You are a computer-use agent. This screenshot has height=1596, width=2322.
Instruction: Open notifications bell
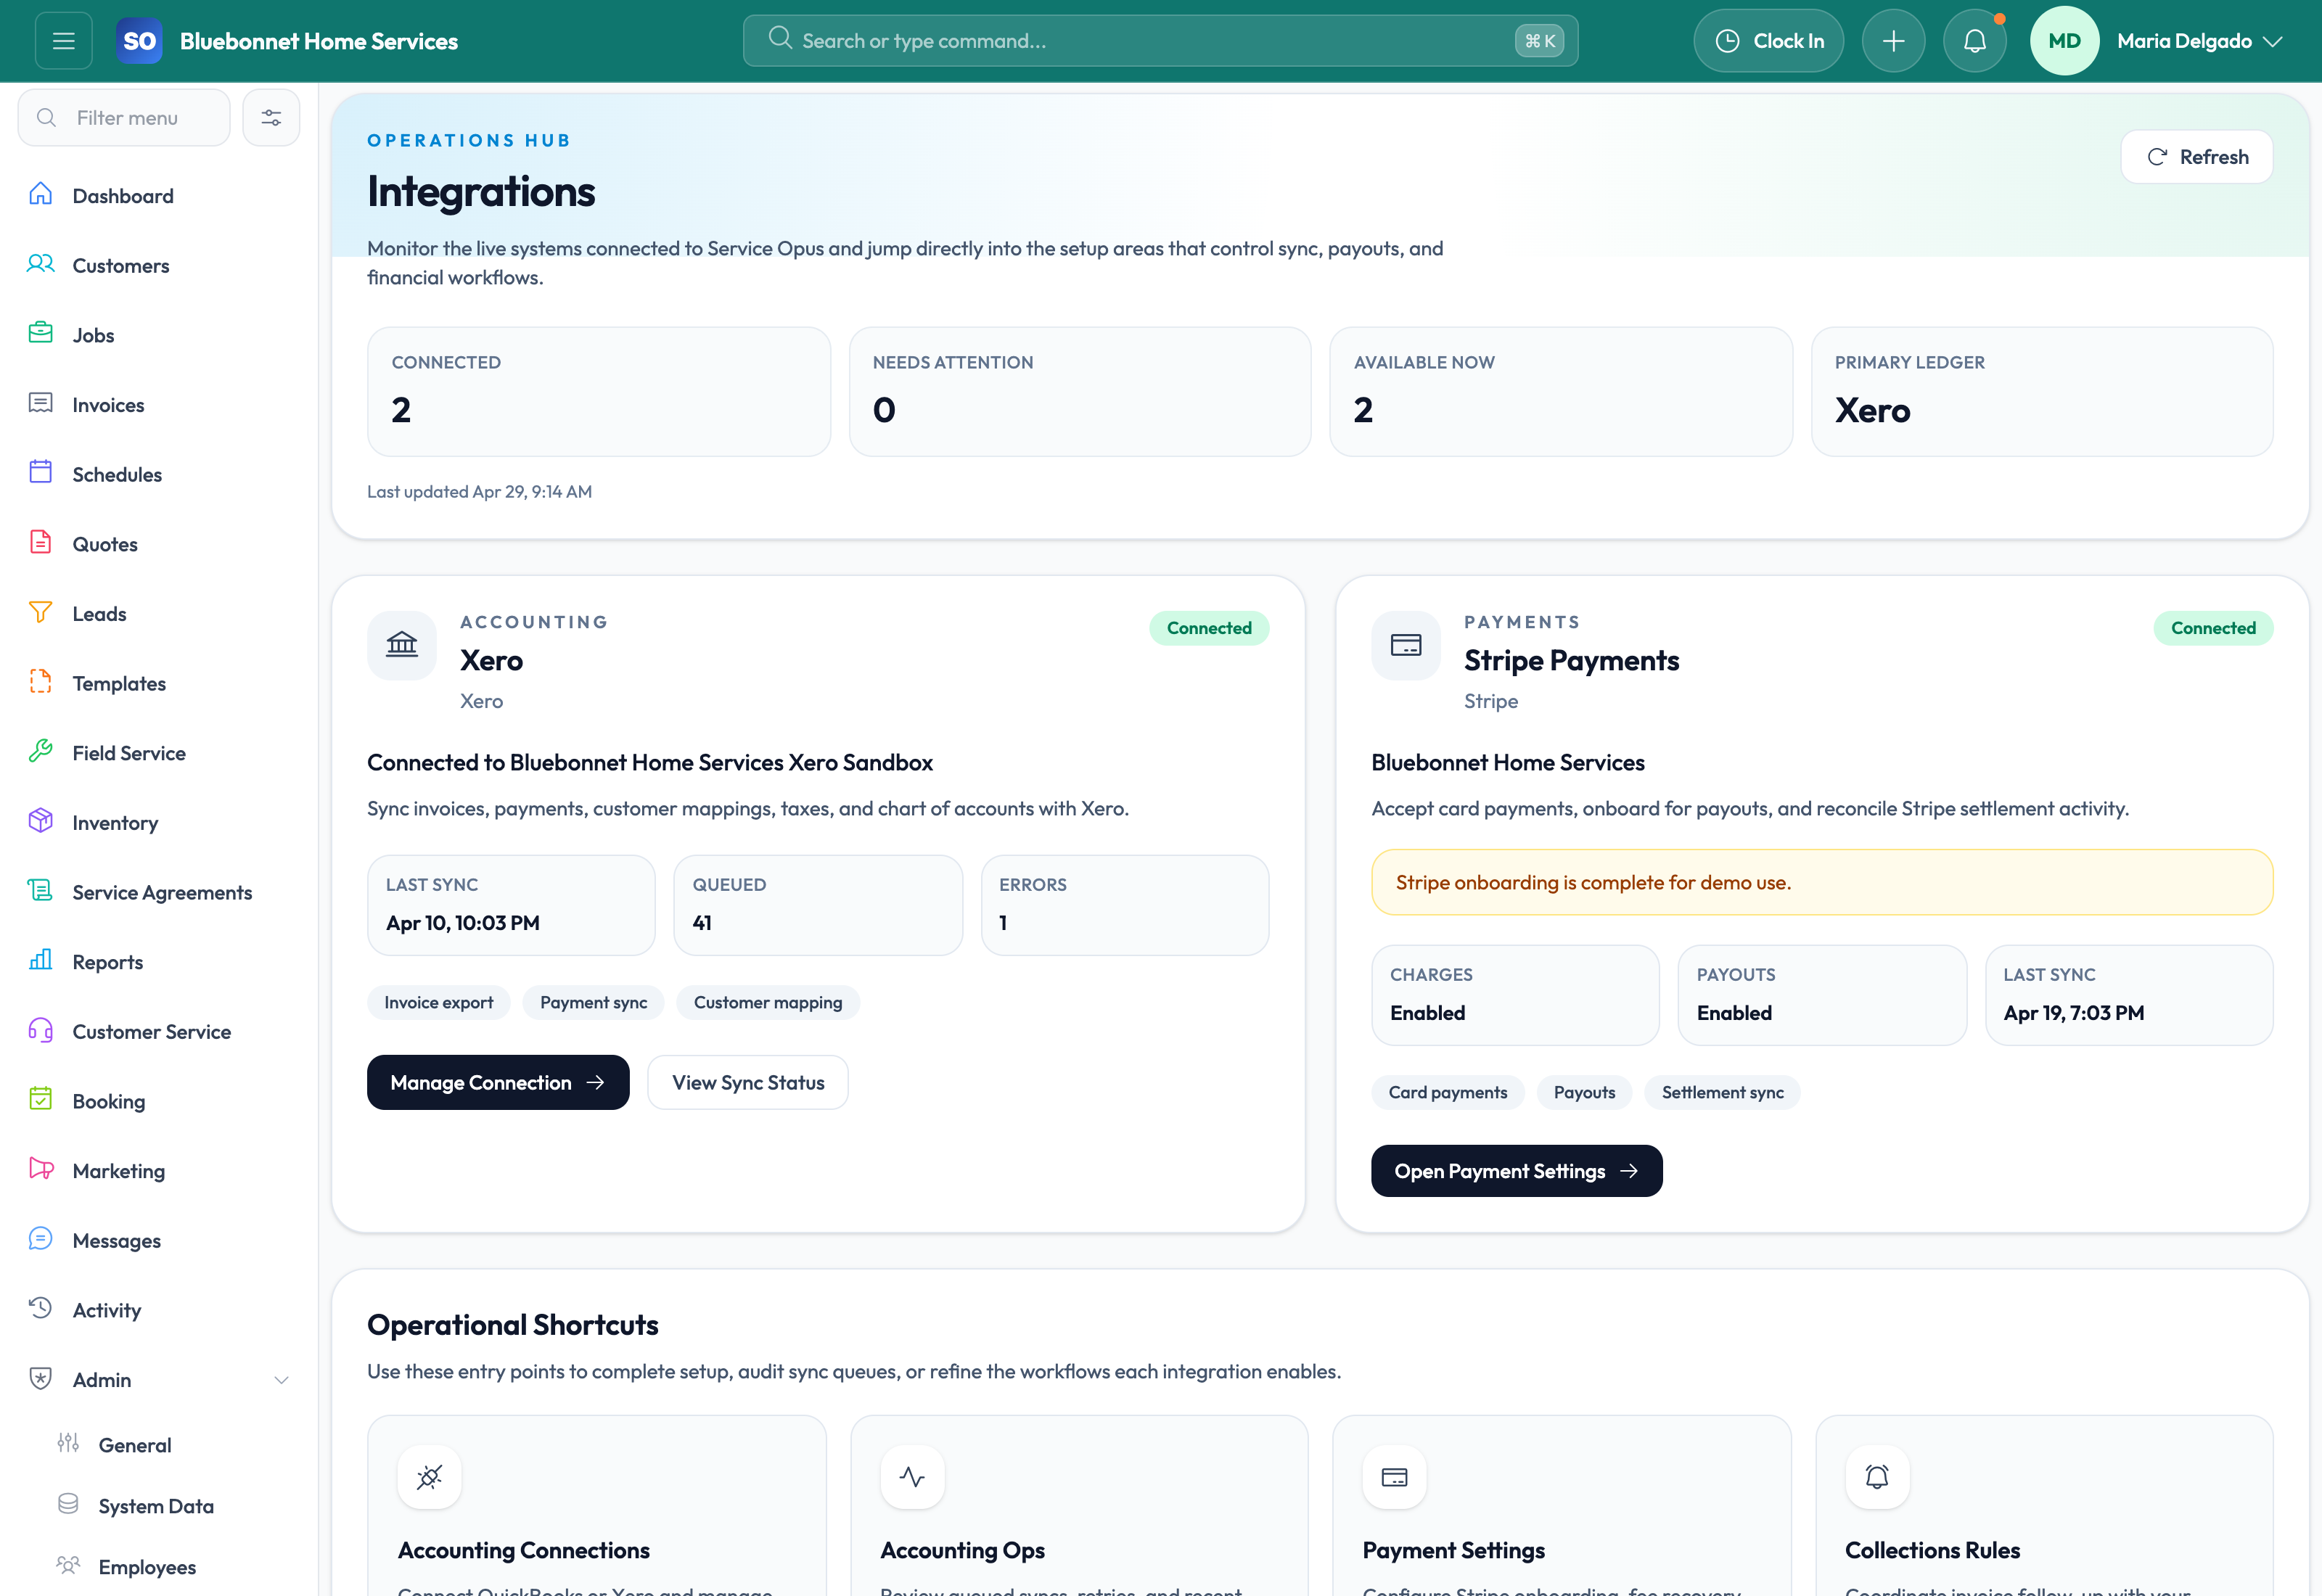point(1974,41)
